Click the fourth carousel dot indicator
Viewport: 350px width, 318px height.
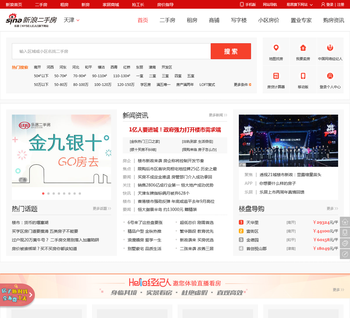pos(59,194)
